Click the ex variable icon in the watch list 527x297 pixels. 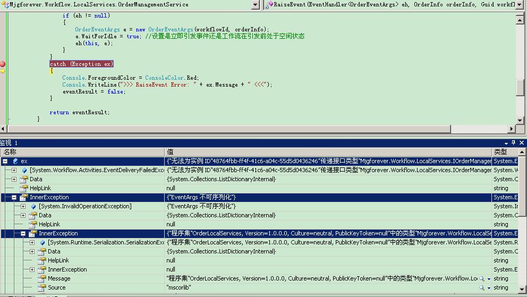pyautogui.click(x=15, y=161)
